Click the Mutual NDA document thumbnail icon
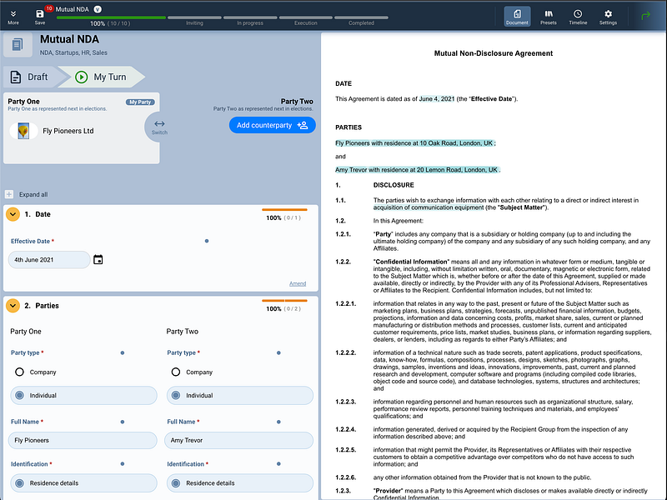The image size is (667, 500). click(18, 44)
